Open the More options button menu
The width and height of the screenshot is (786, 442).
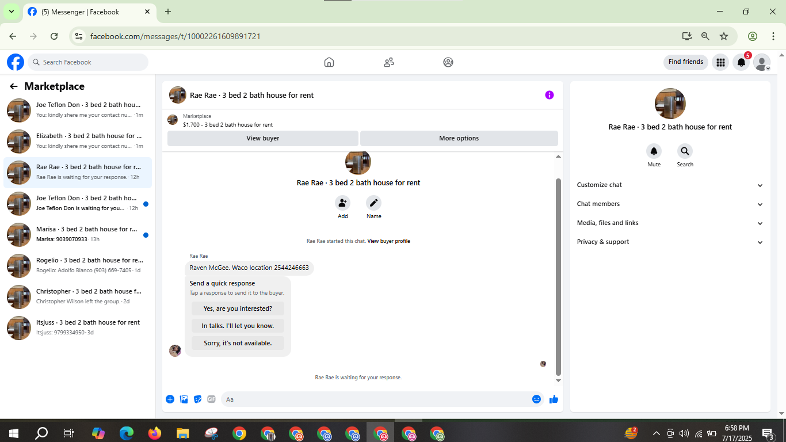(459, 138)
